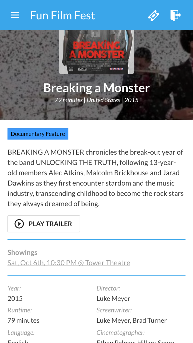Open the tickets icon in header
This screenshot has height=343, width=193.
coord(154,15)
